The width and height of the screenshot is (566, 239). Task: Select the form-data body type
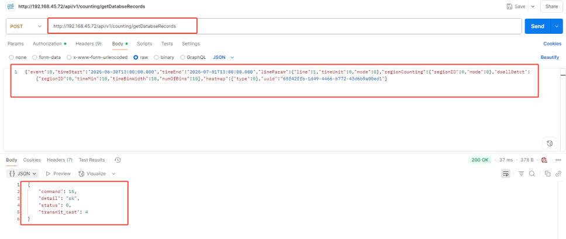coord(47,57)
